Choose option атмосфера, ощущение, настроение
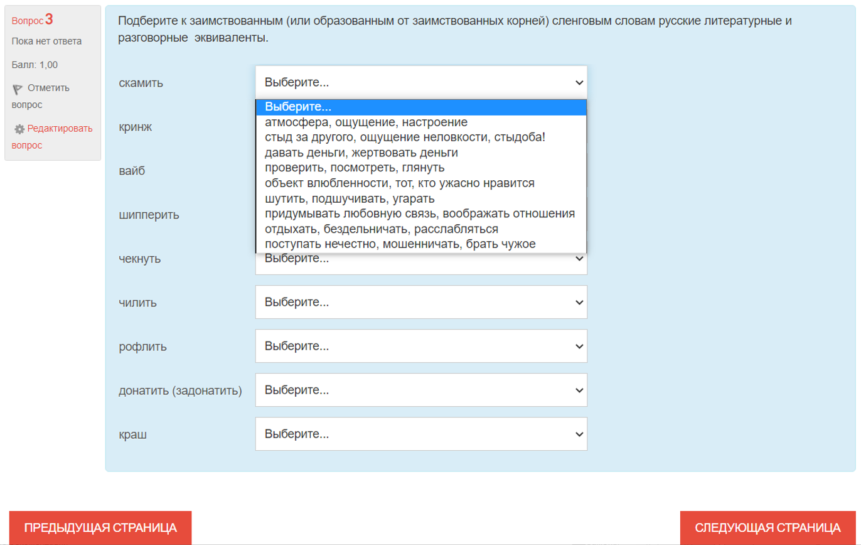 point(421,122)
